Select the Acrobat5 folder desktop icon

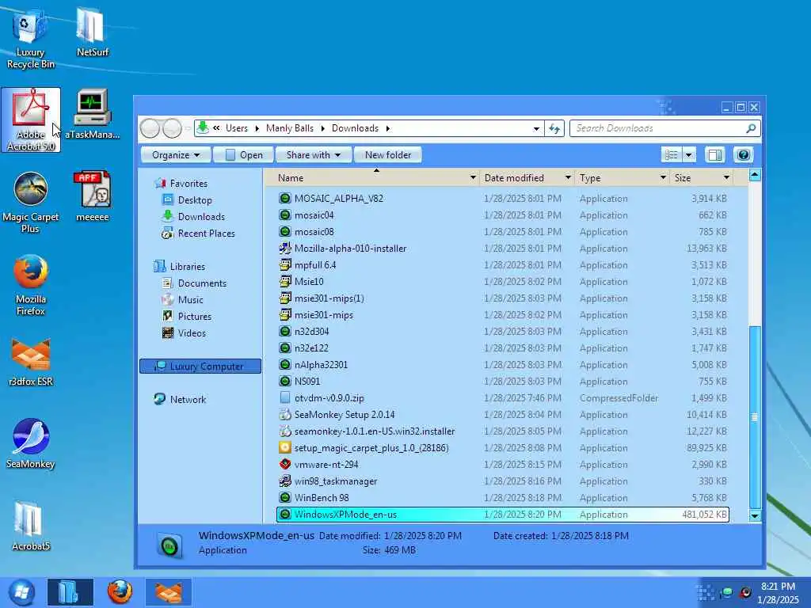coord(31,526)
